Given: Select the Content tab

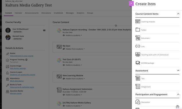Looking at the screenshot, I should tap(8, 13).
